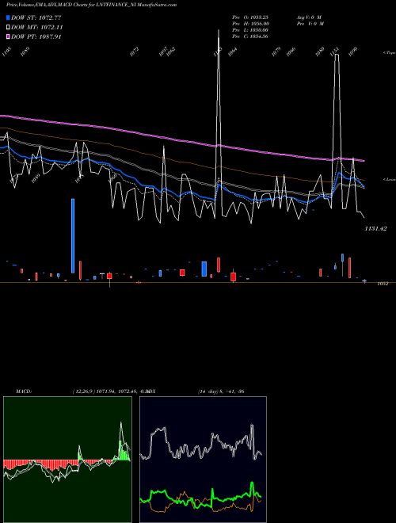Click the 'MACD:' panel heading

(x=24, y=391)
